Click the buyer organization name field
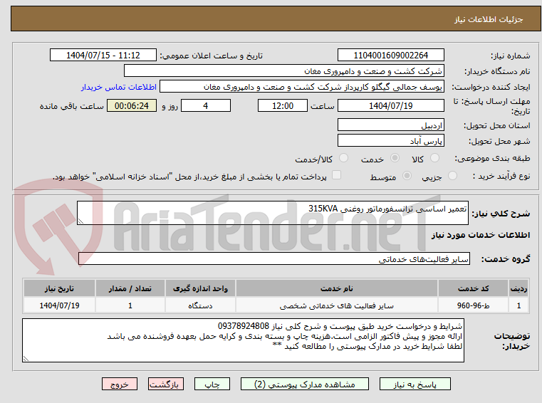The height and width of the screenshot is (403, 542). 283,71
